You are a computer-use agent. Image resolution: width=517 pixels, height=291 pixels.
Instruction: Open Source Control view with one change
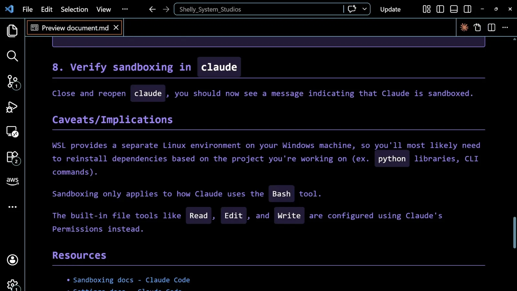click(x=13, y=82)
